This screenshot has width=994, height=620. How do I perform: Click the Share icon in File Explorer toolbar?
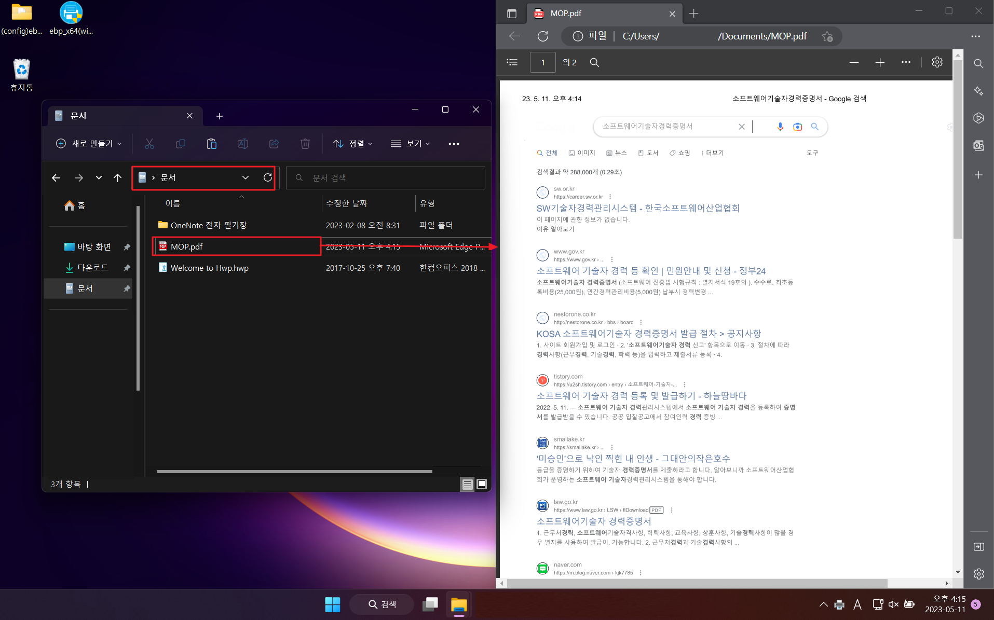tap(274, 144)
